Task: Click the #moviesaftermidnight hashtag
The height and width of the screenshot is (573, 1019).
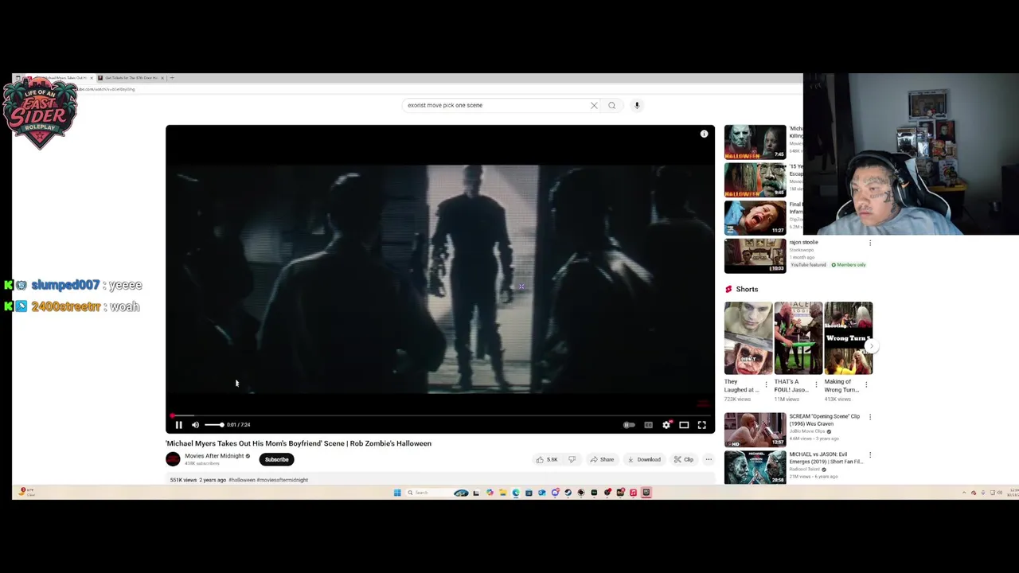Action: (x=282, y=480)
